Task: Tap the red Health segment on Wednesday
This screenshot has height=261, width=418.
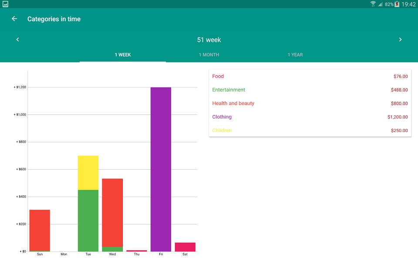Action: (112, 213)
